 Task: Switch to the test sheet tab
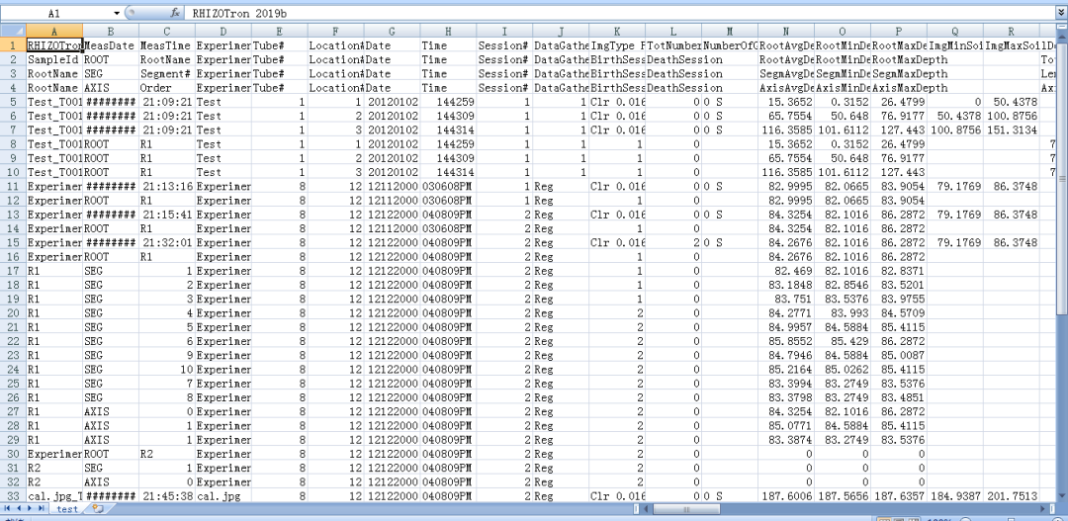pos(67,508)
